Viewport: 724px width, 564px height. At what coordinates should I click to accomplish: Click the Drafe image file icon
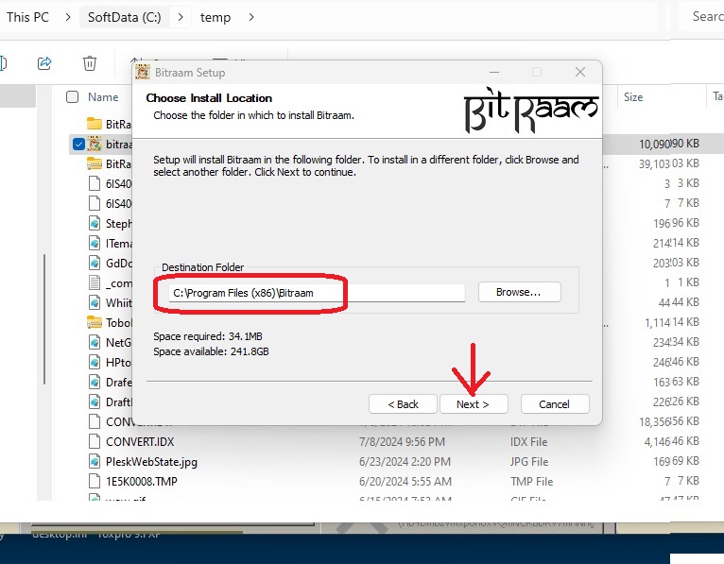95,382
